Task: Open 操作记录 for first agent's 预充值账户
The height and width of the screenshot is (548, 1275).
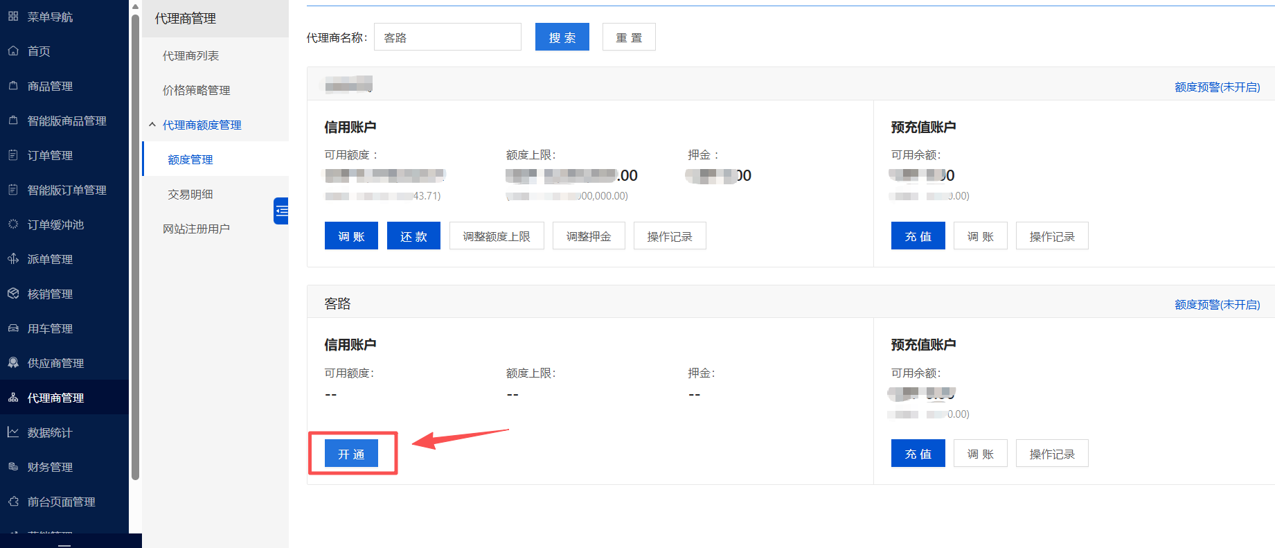Action: click(1052, 236)
